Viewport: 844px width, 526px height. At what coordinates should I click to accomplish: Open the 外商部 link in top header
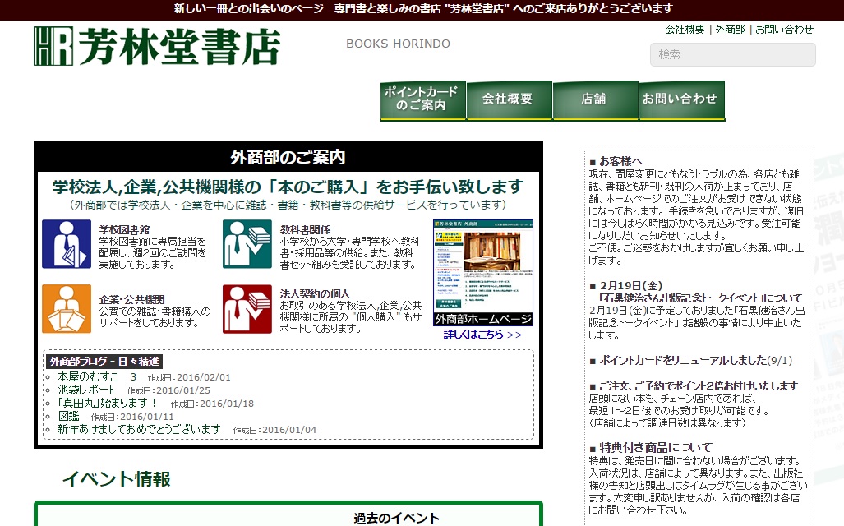tap(730, 30)
